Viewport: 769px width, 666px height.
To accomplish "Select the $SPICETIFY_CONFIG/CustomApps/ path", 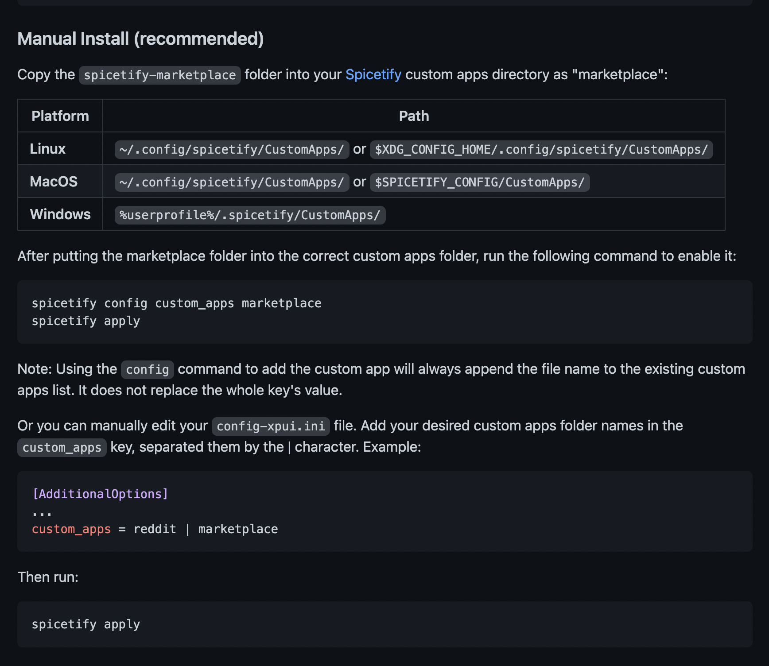I will click(481, 182).
